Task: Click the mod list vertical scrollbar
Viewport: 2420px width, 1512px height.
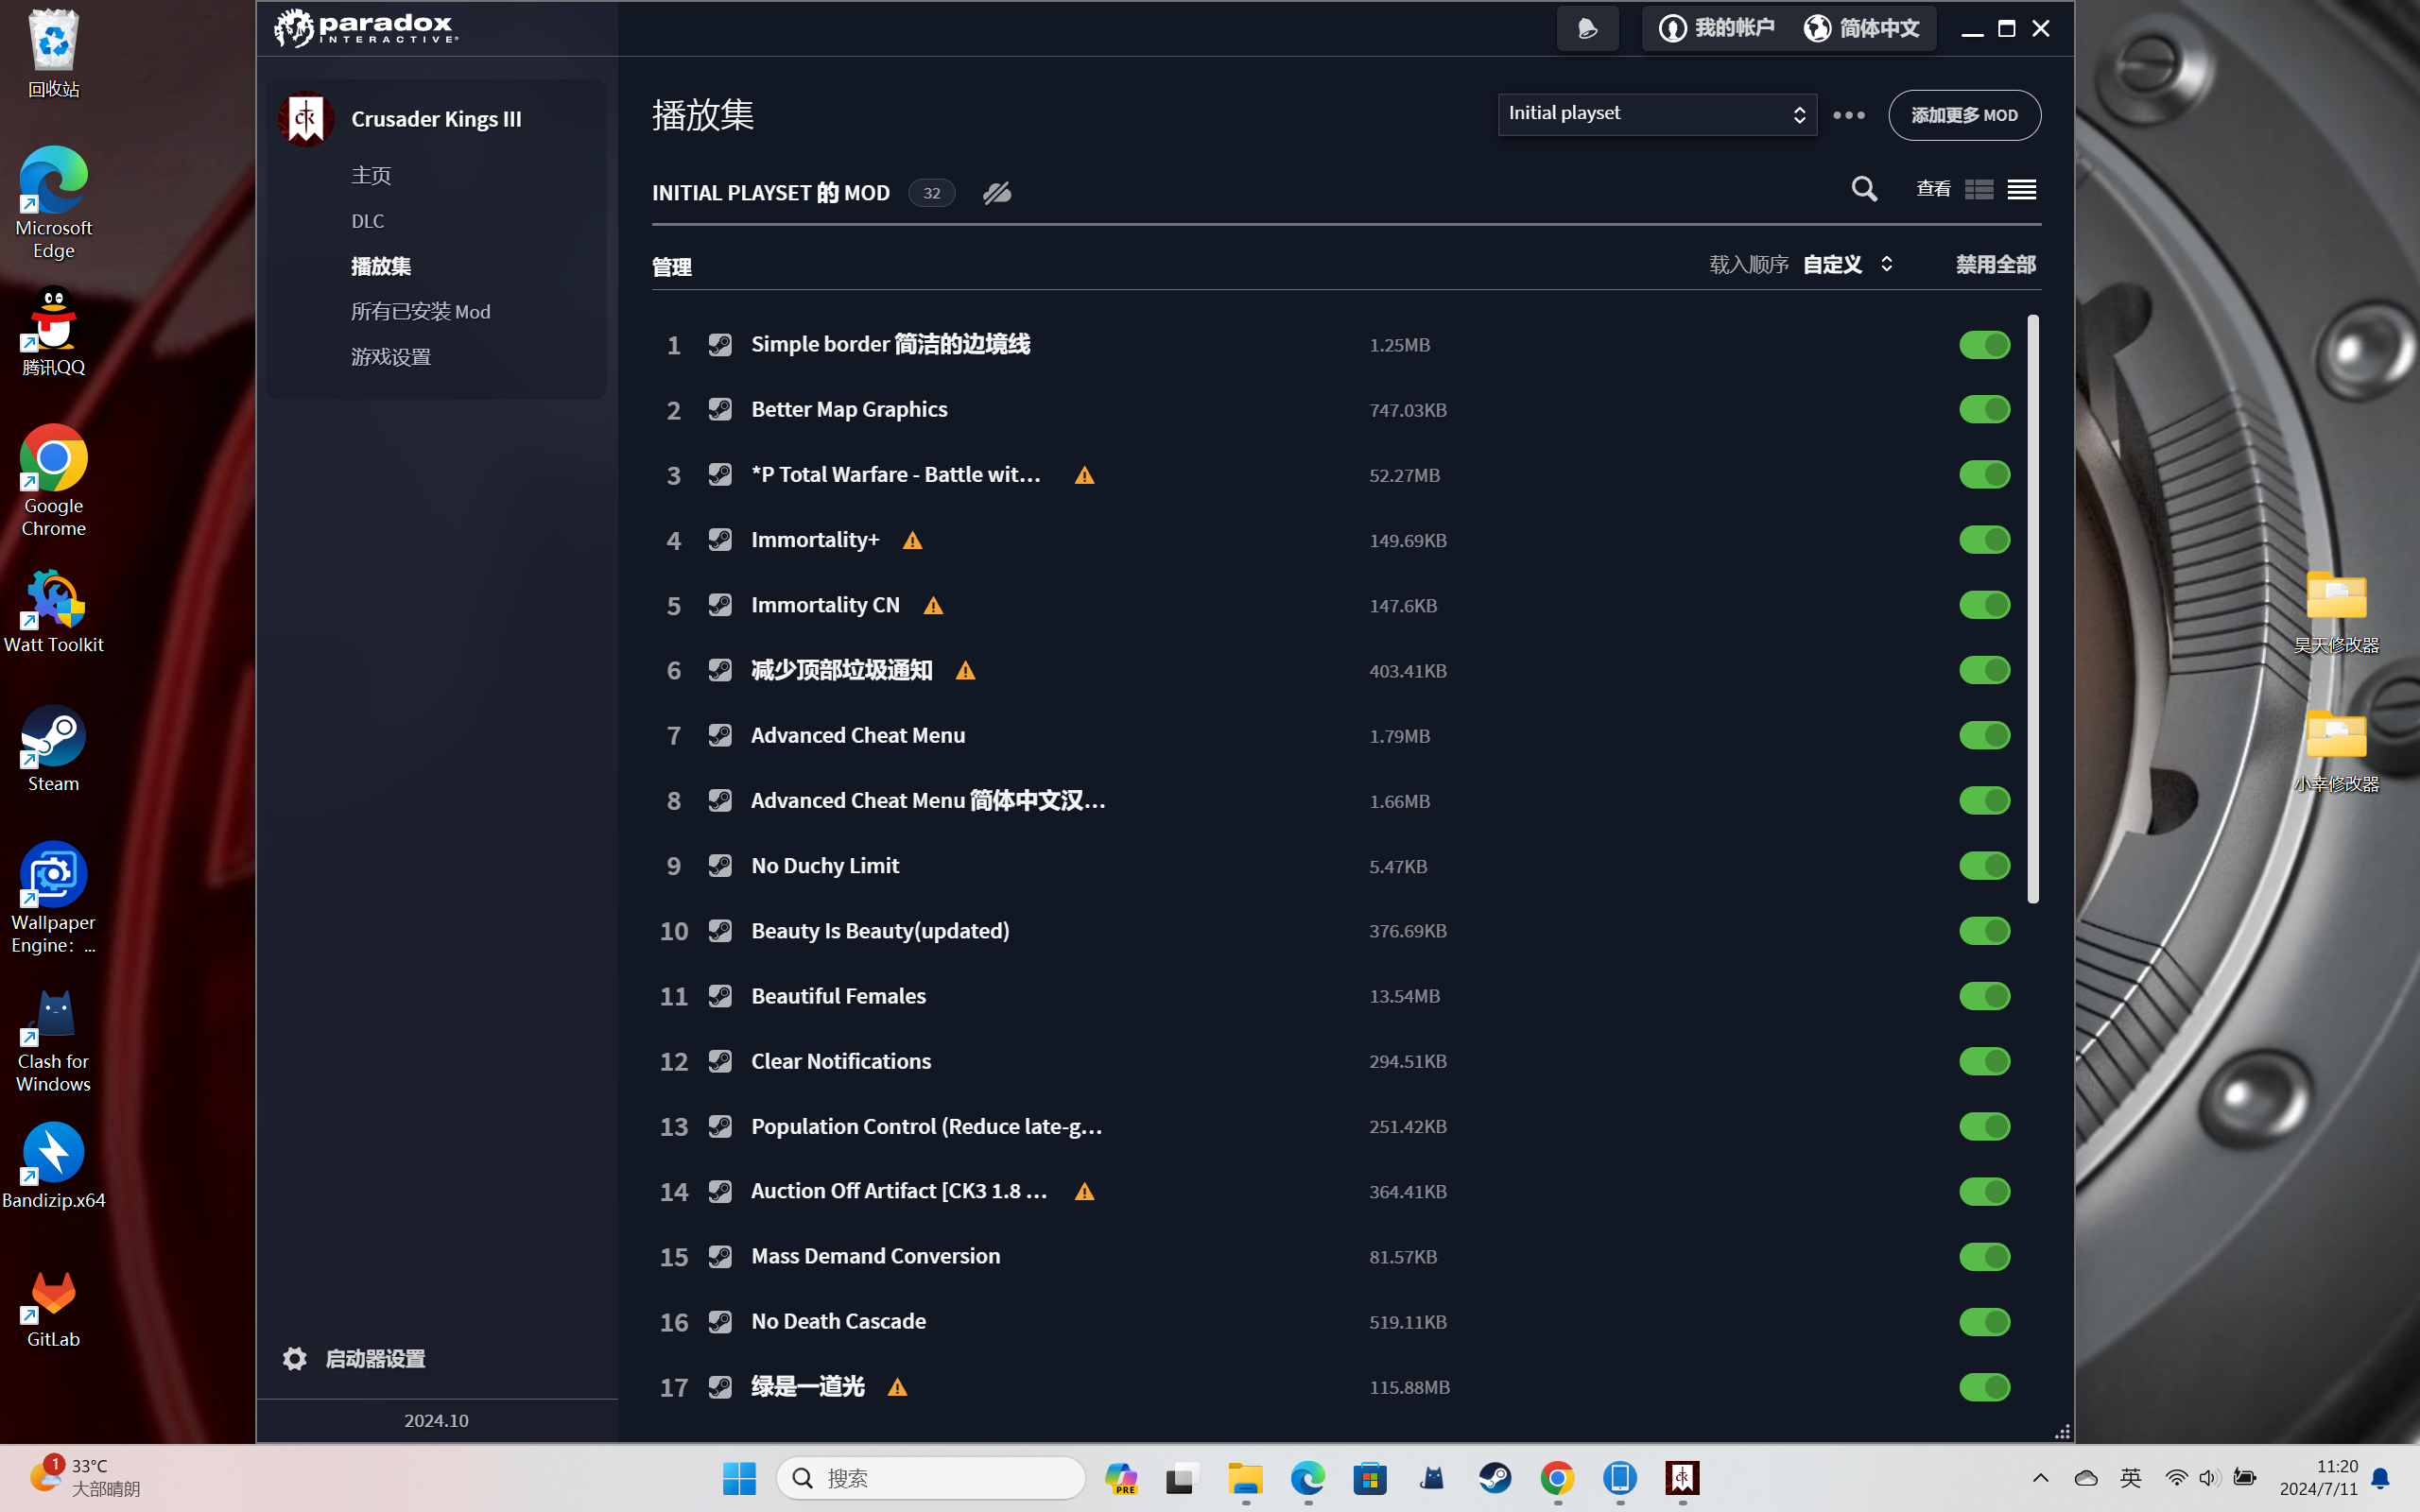Action: point(2032,609)
